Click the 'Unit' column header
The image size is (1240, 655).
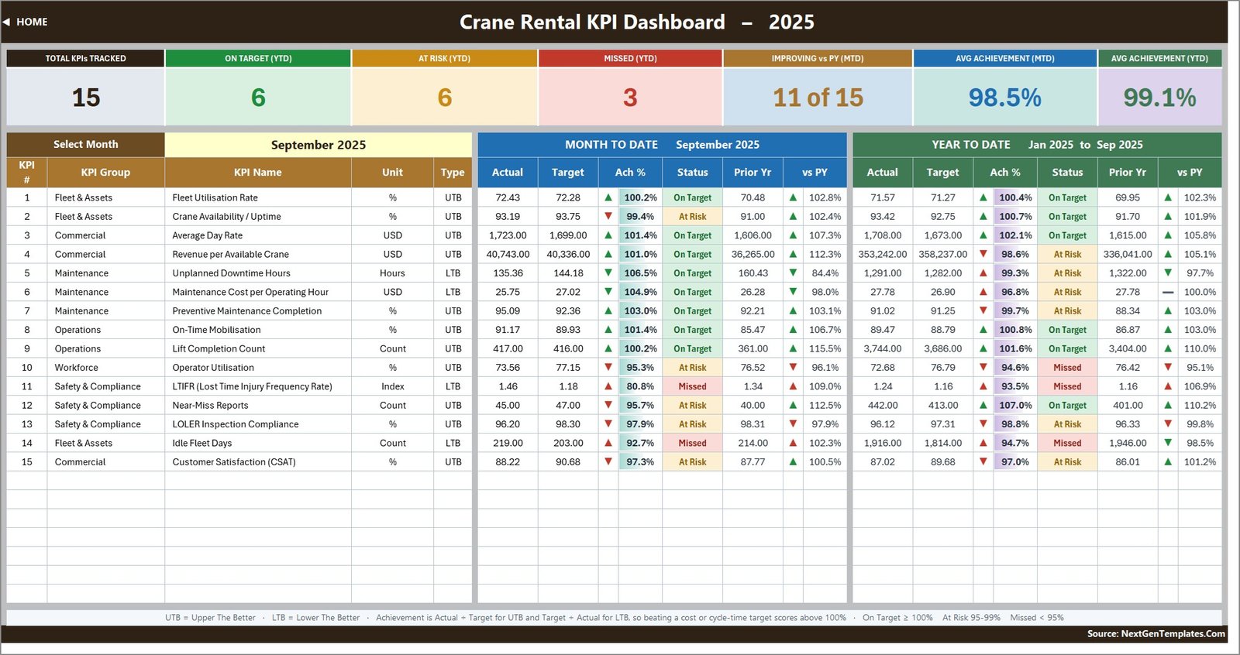click(x=392, y=173)
